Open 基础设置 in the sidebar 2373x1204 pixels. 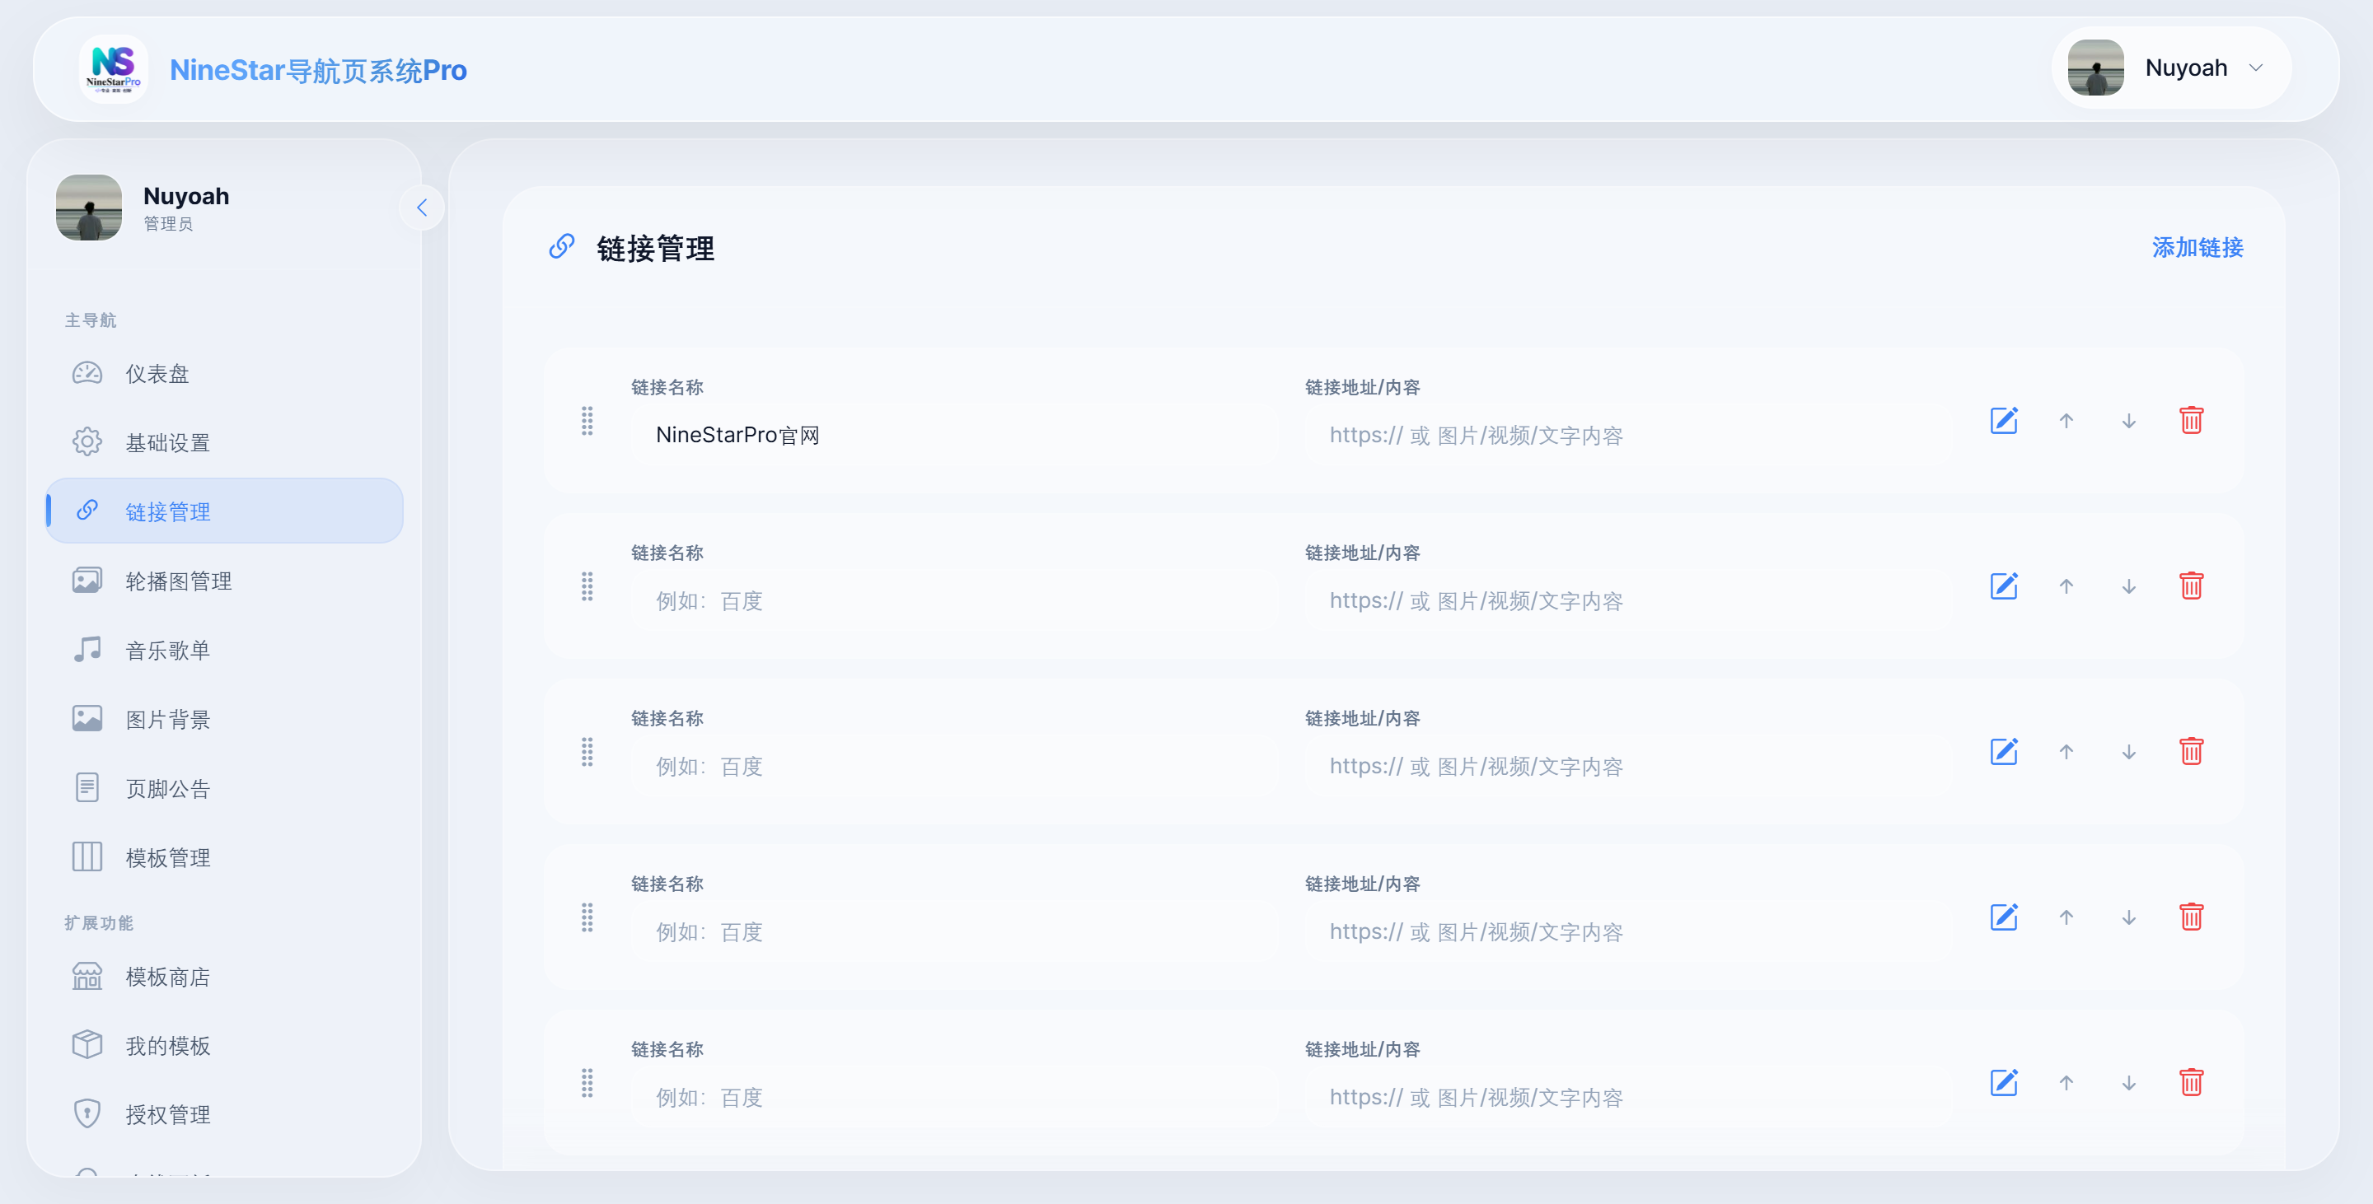[224, 443]
